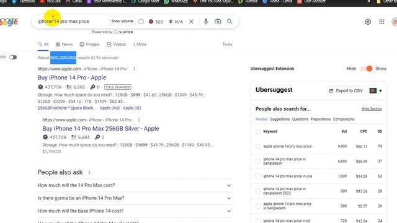Viewport: 397px width, 223px height.
Task: Click the Show Volume button
Action: tap(122, 21)
